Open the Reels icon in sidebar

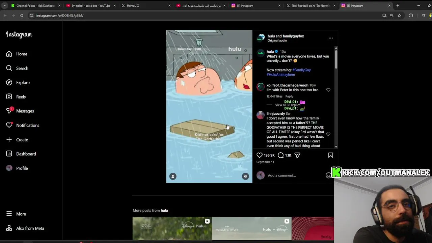(x=9, y=97)
